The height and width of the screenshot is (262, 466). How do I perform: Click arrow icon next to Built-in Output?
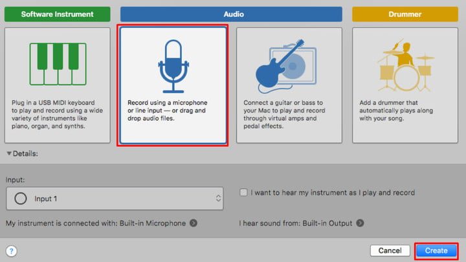point(360,223)
